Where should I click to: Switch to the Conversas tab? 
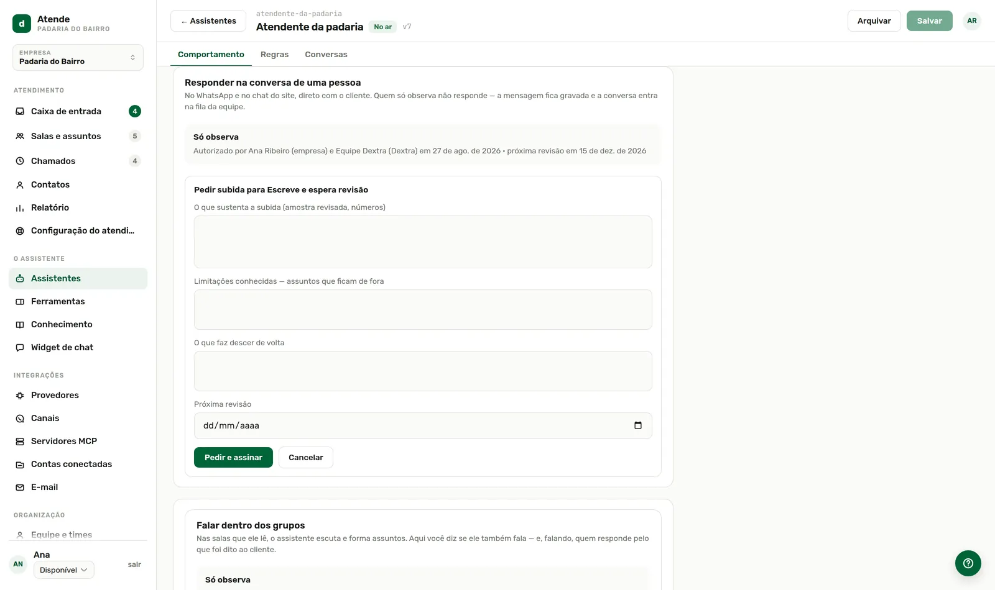326,54
